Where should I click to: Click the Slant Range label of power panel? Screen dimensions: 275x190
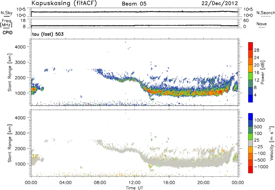(x=10, y=72)
